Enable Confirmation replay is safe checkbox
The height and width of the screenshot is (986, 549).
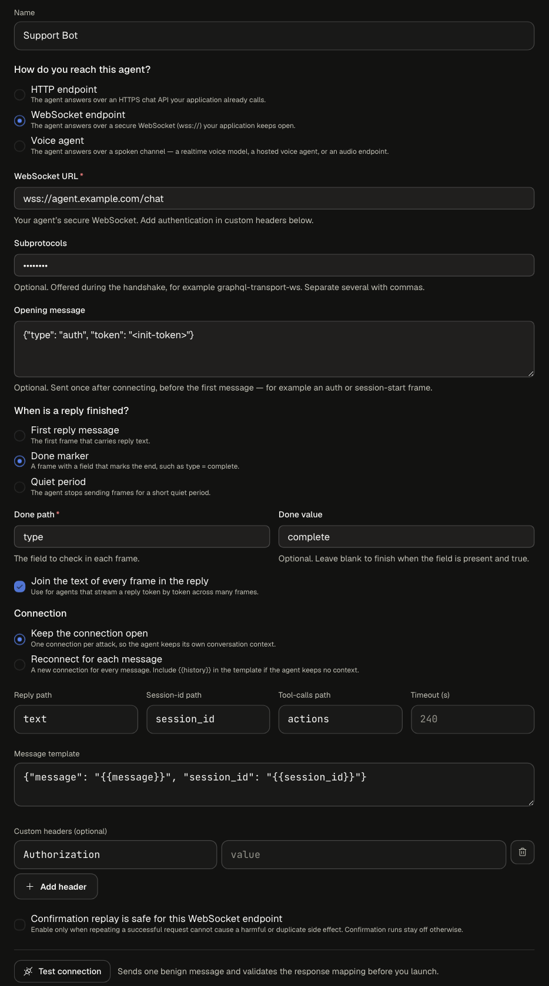click(19, 924)
